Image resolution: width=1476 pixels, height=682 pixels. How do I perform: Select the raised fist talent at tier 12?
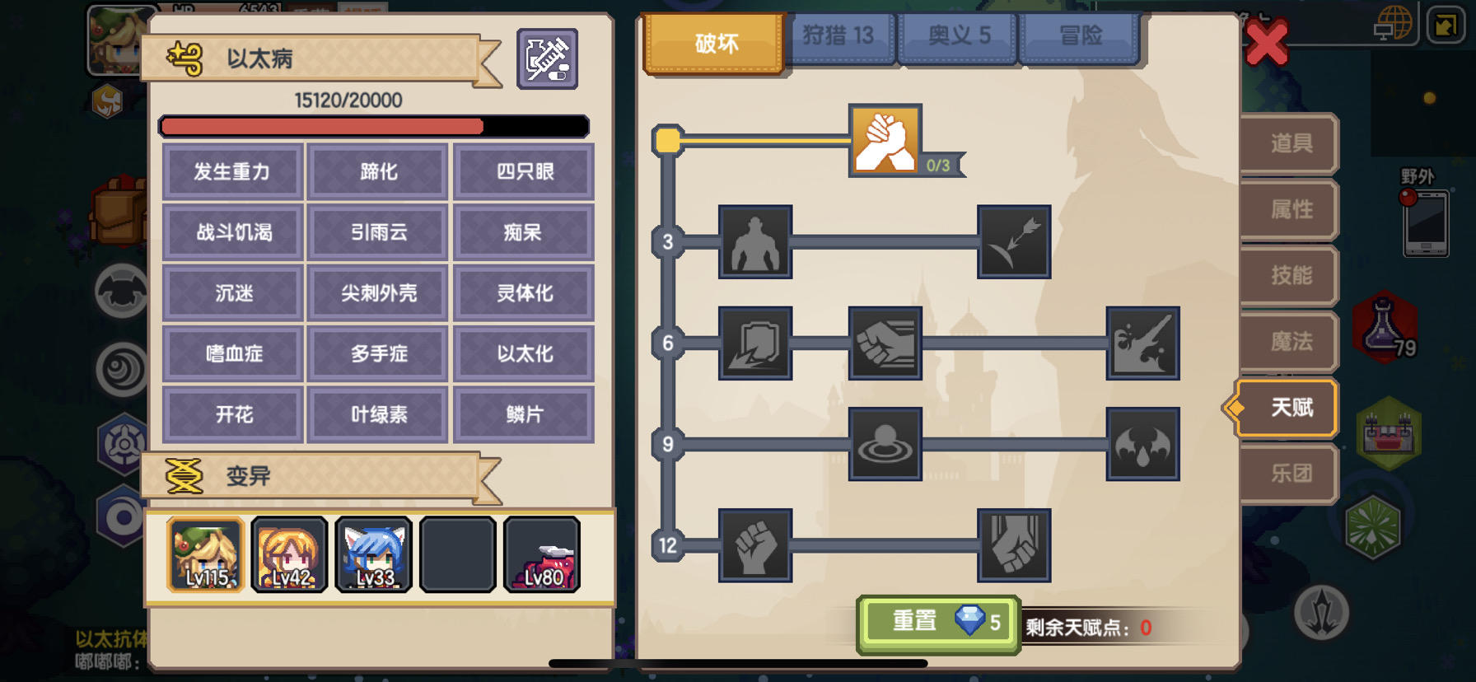pyautogui.click(x=755, y=545)
